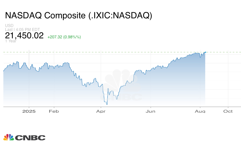Select the 21,450.02 price value
The width and height of the screenshot is (241, 150).
24,36
